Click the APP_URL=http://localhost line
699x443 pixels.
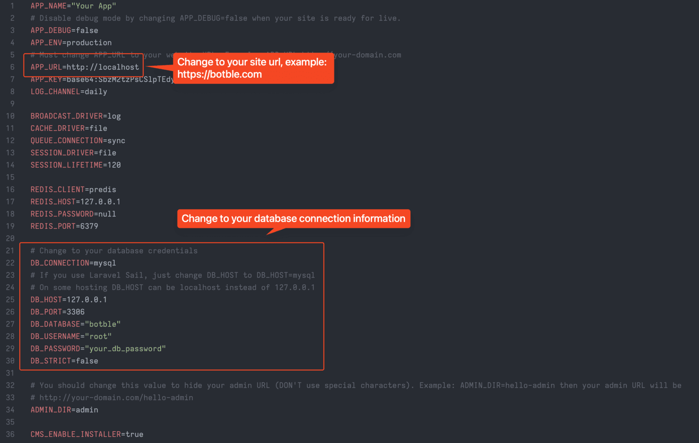(85, 67)
